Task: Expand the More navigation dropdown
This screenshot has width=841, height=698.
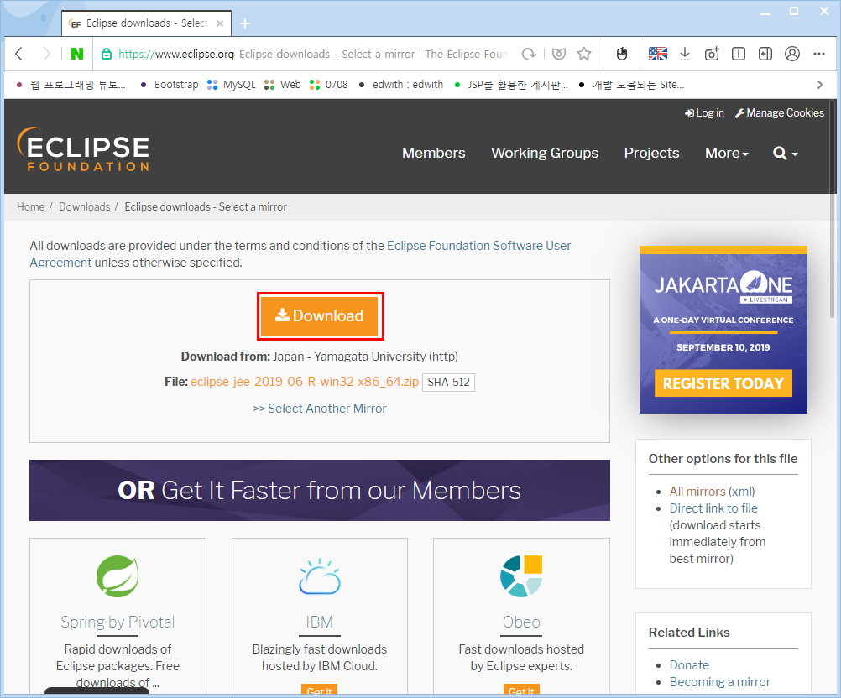Action: [x=726, y=154]
